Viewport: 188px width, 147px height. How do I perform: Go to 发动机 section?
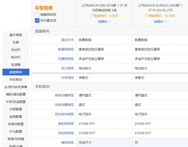point(16,50)
